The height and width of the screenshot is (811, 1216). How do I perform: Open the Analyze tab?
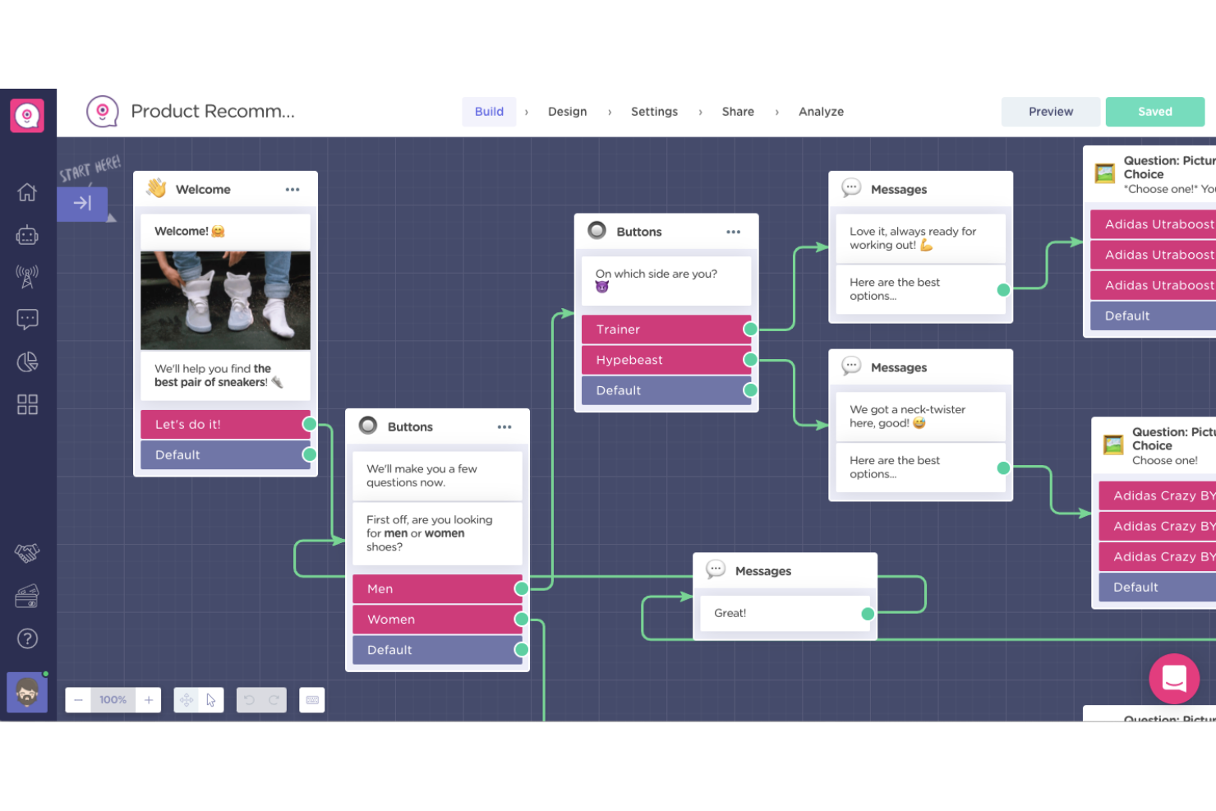(821, 111)
